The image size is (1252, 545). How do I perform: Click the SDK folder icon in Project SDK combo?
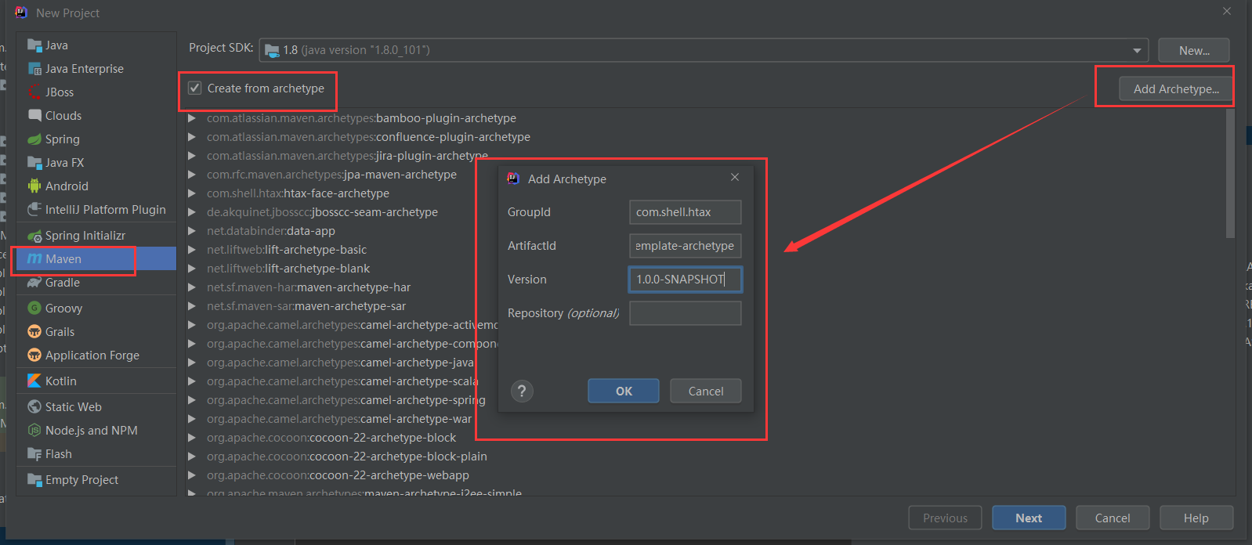[272, 50]
